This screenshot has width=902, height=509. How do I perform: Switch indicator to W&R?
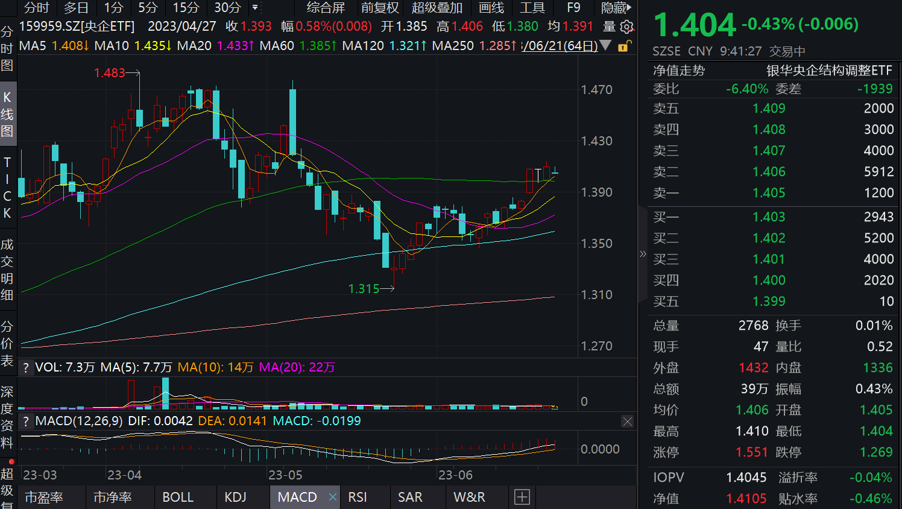(469, 497)
